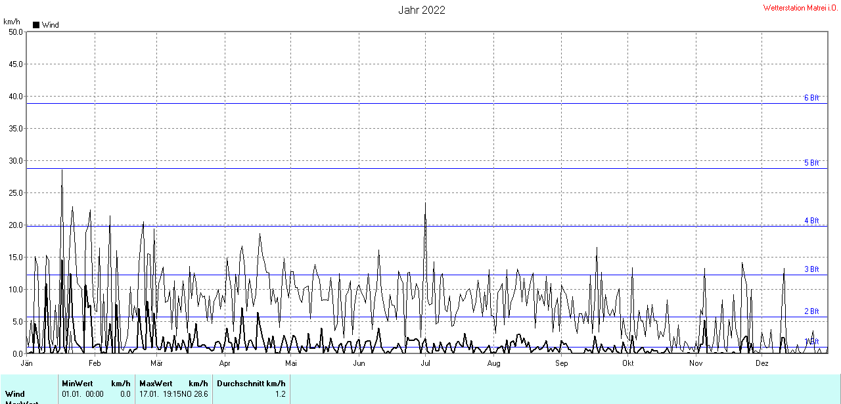Select the 'Feb' month label
The image size is (841, 404).
pos(95,363)
